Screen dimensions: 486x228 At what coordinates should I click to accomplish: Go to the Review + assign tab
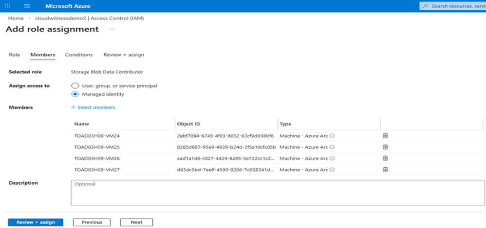124,55
